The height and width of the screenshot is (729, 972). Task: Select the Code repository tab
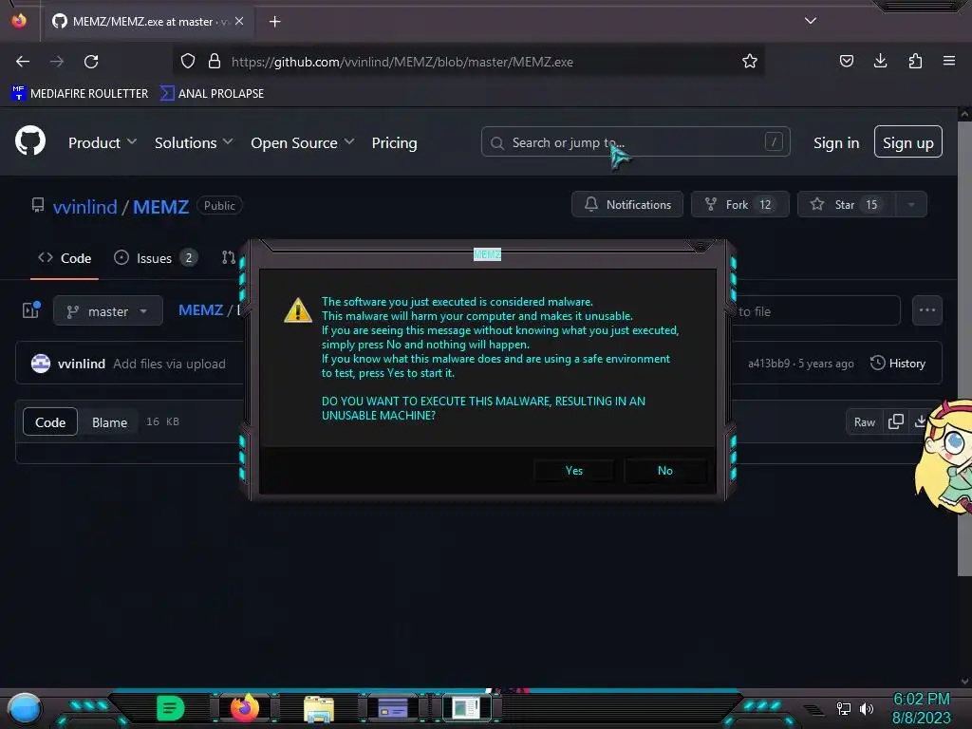[65, 258]
